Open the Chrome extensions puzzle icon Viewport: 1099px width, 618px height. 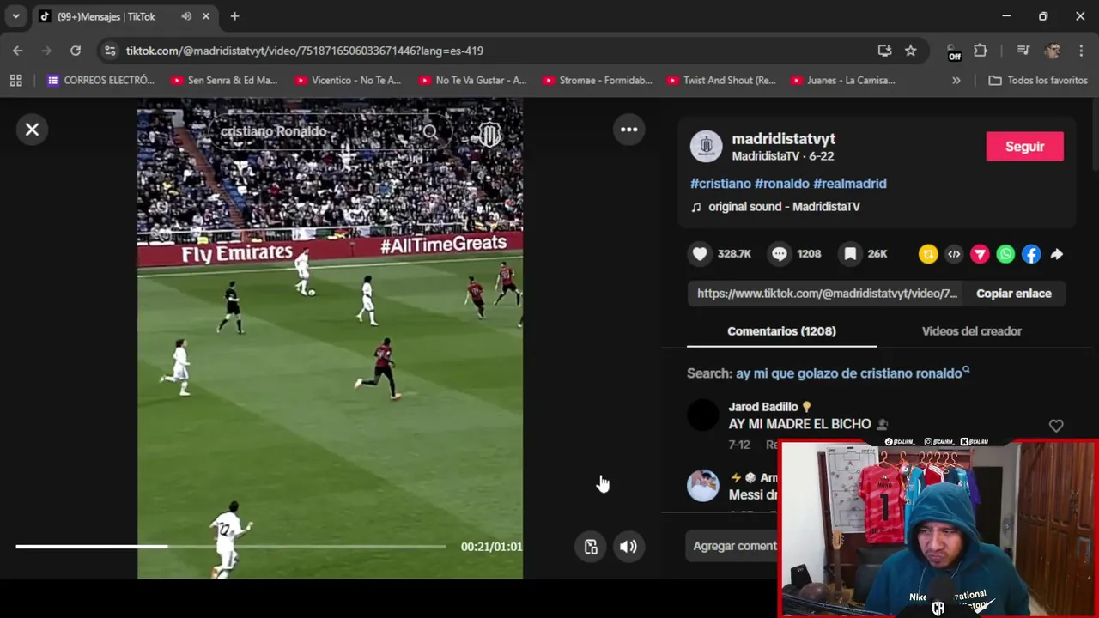(x=980, y=51)
